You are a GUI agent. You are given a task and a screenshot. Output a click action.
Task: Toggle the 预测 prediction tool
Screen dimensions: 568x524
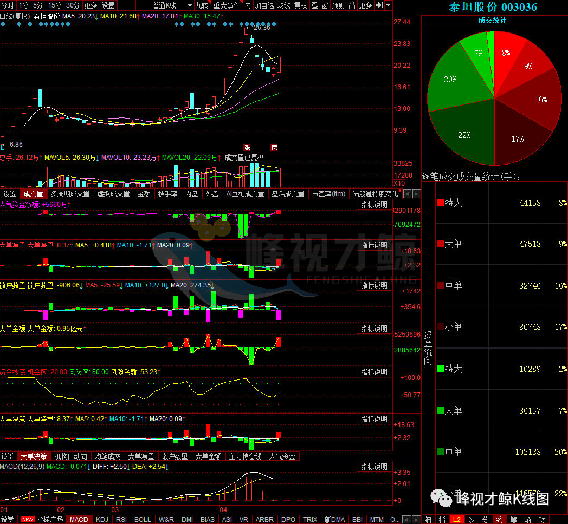(338, 5)
